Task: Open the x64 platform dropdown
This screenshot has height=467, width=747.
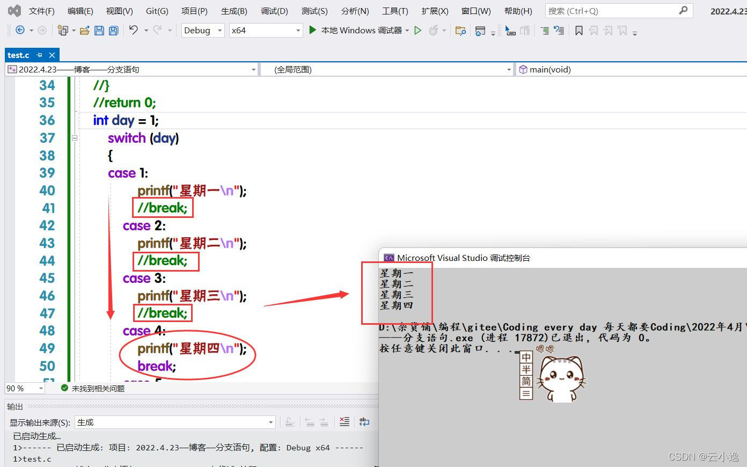Action: (266, 31)
